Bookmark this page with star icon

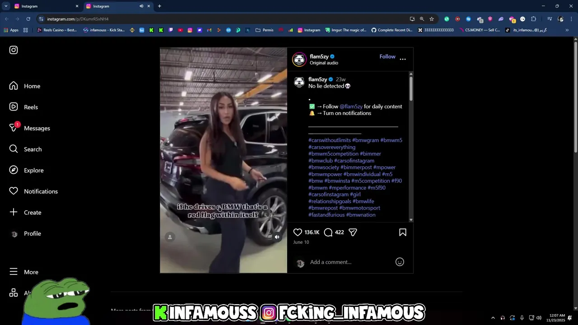432,19
